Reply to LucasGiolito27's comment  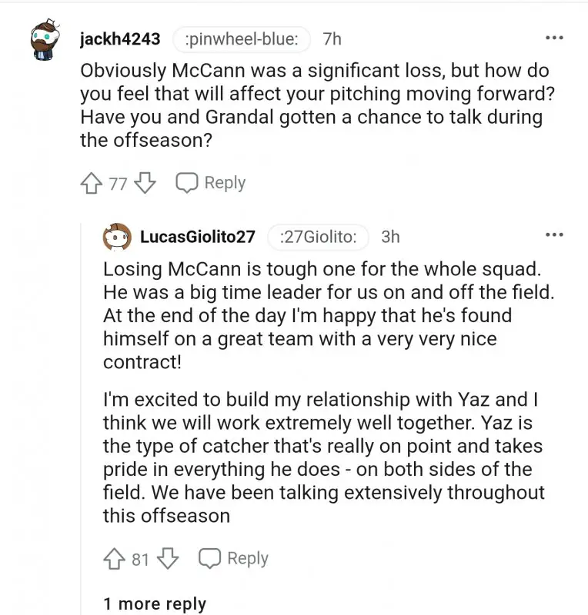[233, 559]
